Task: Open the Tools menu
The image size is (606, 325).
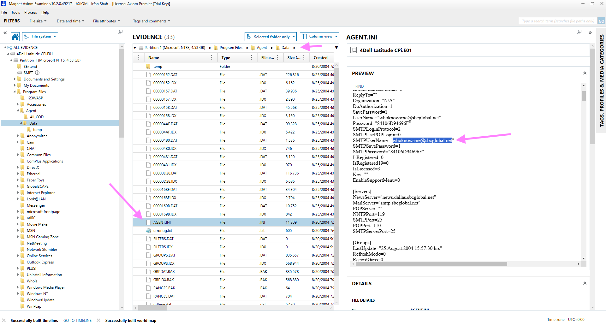Action: click(x=15, y=12)
